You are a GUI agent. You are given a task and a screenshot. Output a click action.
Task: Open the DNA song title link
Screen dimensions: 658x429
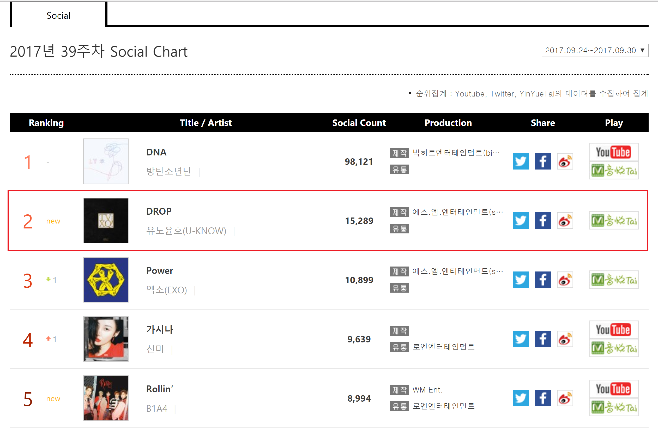[156, 152]
